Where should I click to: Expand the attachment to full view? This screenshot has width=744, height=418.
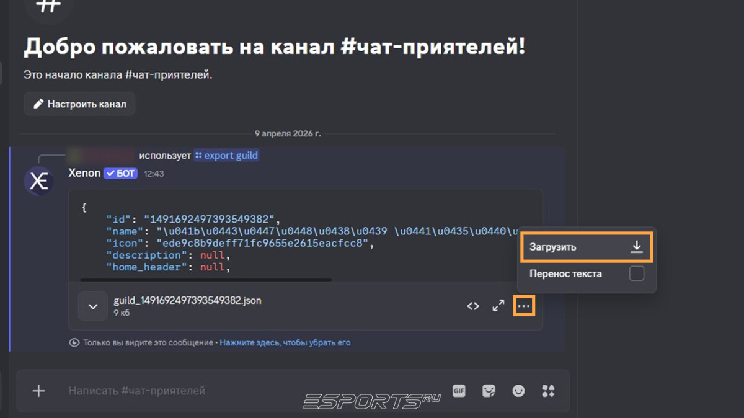click(x=498, y=305)
